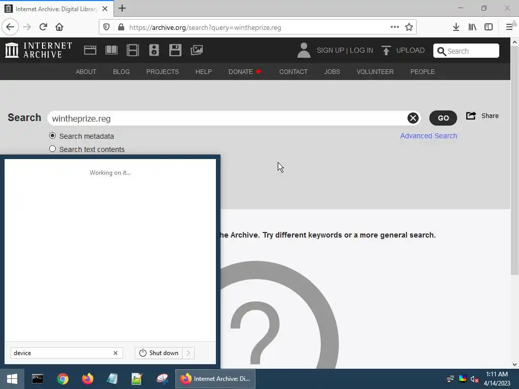Clear the wintheprize.reg search query
Screen dimensions: 519x389
pos(413,118)
